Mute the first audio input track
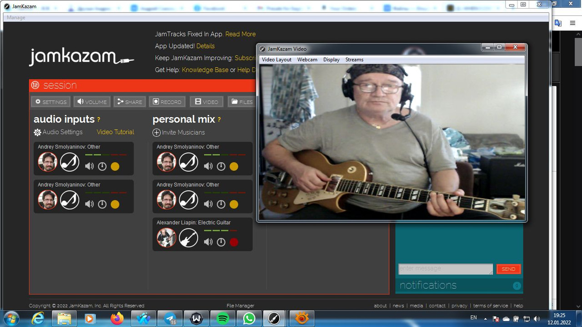Screen dimensions: 582x327 point(90,166)
